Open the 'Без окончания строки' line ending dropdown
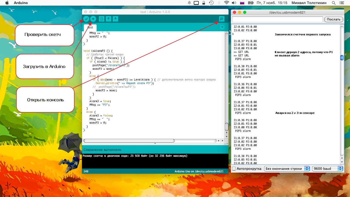Image resolution: width=350 pixels, height=197 pixels. click(x=287, y=169)
